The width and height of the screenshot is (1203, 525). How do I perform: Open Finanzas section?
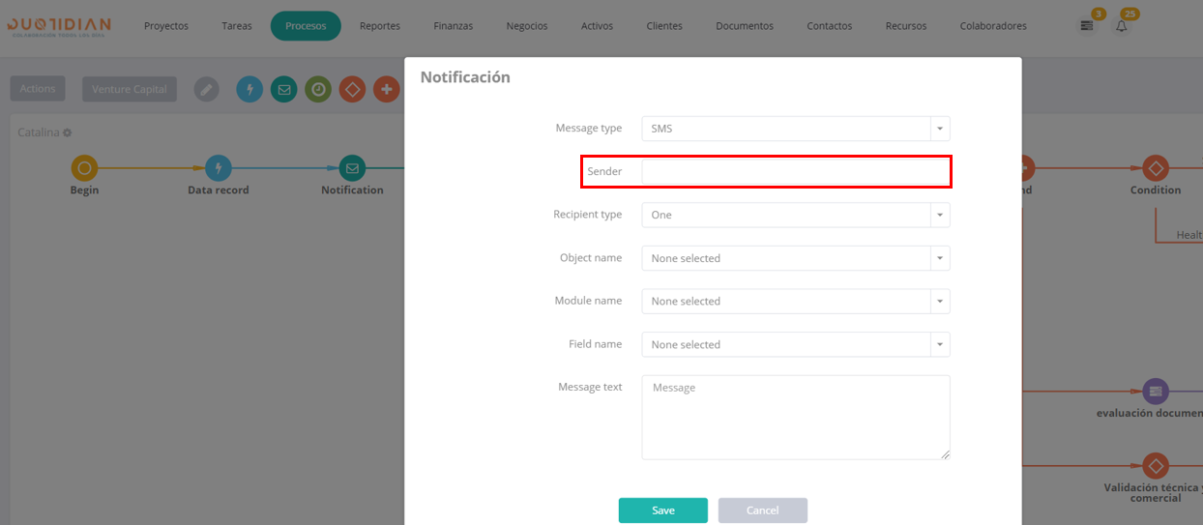point(454,26)
